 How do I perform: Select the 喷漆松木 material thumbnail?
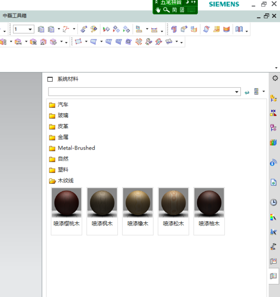173,203
